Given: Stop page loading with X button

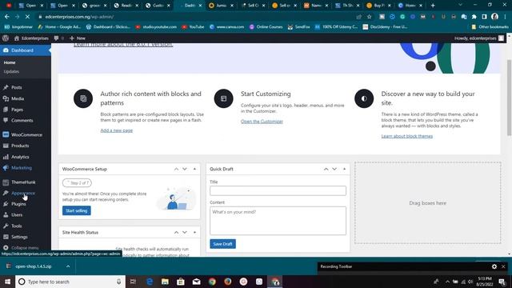Looking at the screenshot, I should point(27,17).
